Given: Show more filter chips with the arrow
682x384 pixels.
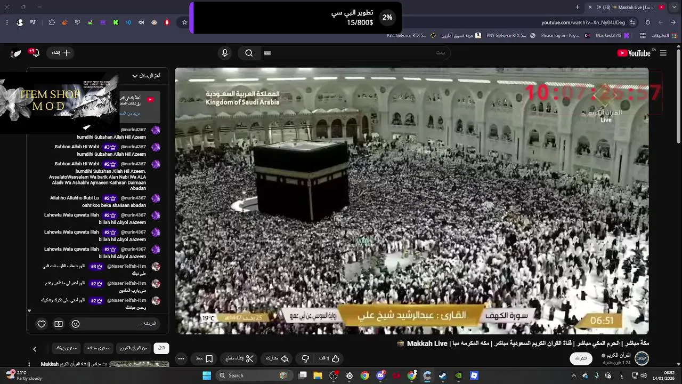Looking at the screenshot, I should click(x=35, y=349).
